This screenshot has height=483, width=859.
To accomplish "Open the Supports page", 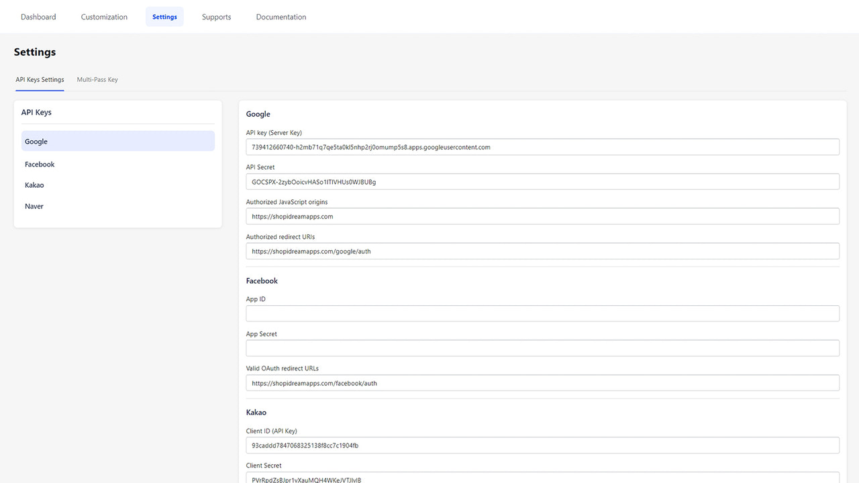I will 216,16.
